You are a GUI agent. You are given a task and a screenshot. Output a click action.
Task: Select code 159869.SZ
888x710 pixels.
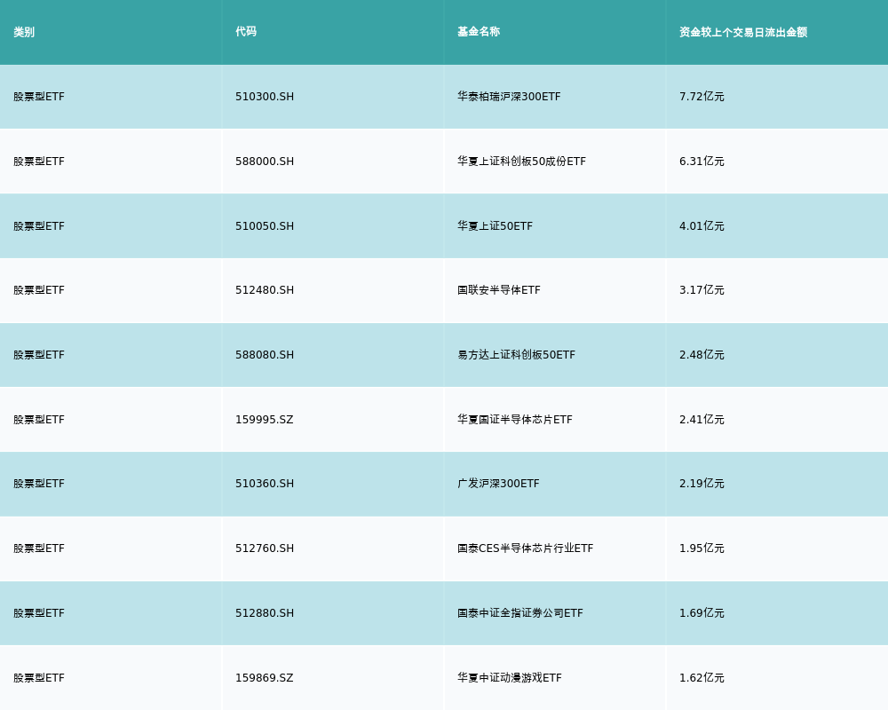click(x=265, y=678)
